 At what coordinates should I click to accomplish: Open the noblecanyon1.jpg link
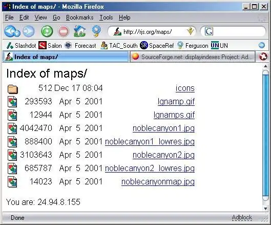pyautogui.click(x=163, y=128)
